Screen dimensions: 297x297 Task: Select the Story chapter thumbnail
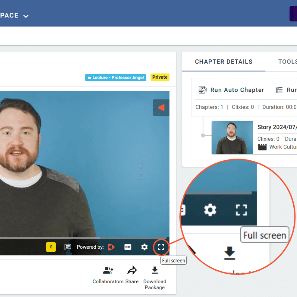click(232, 137)
